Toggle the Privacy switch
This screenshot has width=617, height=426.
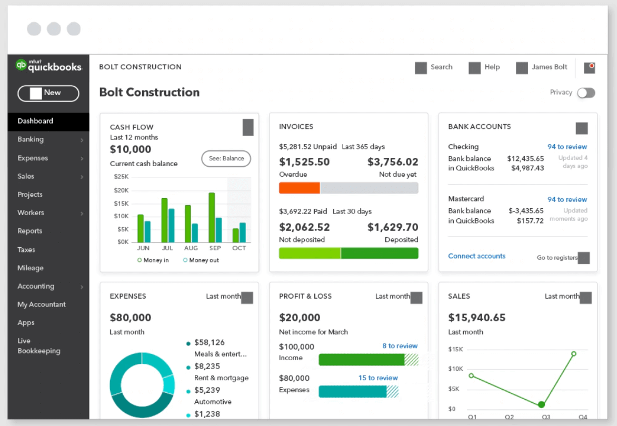pyautogui.click(x=586, y=93)
